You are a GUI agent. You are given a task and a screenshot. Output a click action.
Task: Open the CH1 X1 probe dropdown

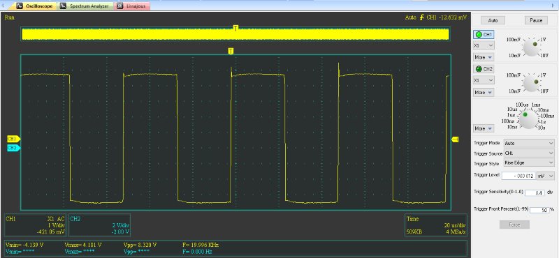coord(484,45)
